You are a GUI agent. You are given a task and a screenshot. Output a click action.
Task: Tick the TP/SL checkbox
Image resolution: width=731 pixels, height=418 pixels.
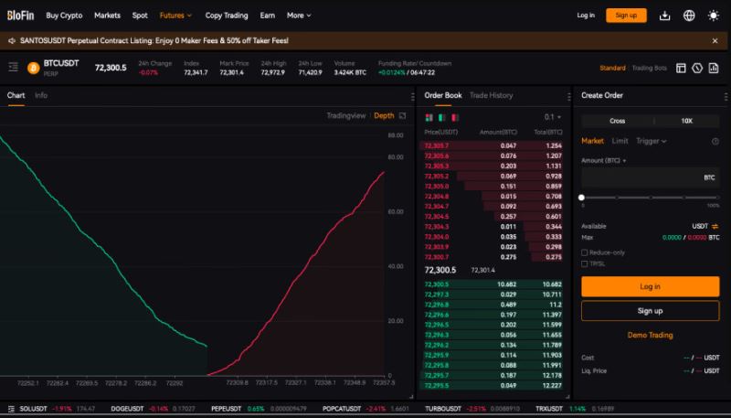(585, 263)
